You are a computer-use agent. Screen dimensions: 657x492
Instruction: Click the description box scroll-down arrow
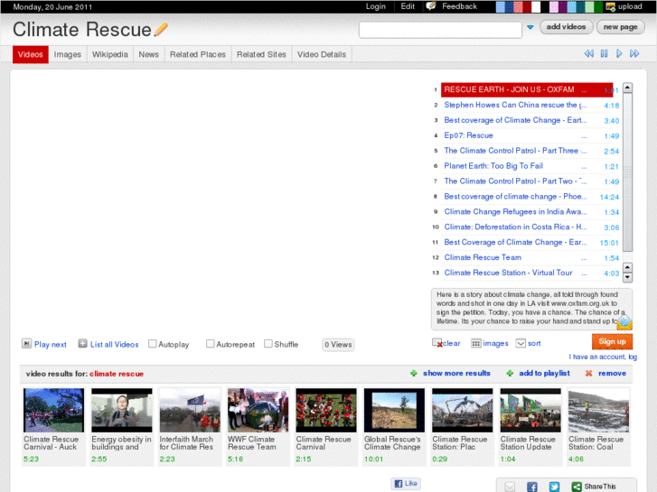coord(627,277)
